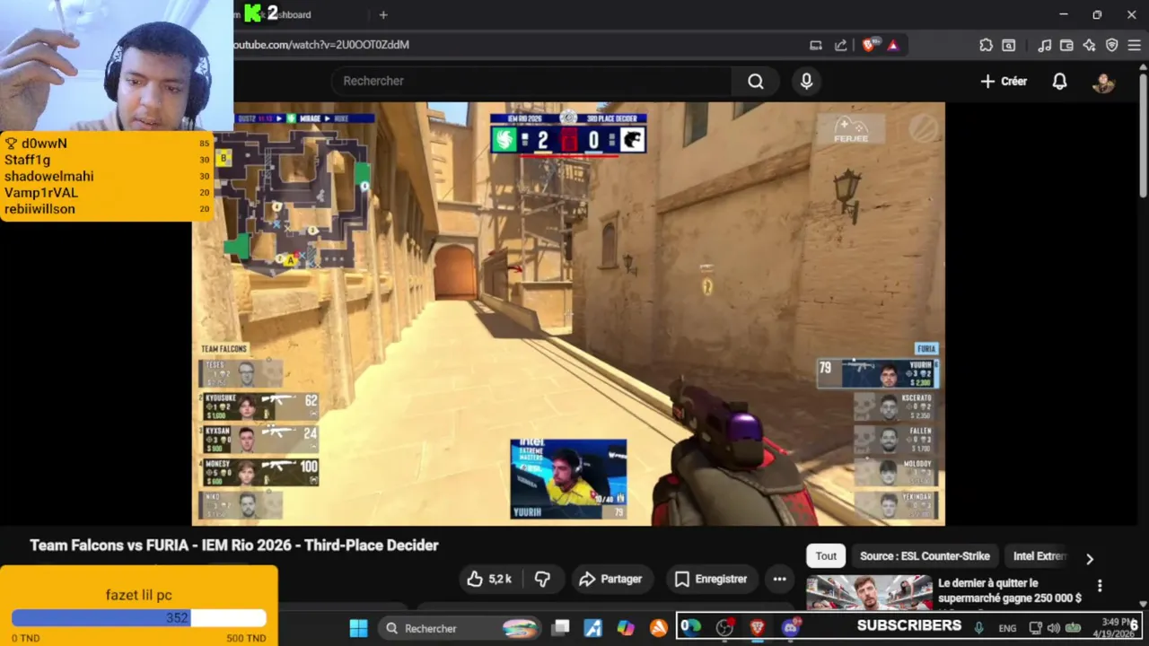Open options menu for recommended video
This screenshot has height=646, width=1149.
(1100, 586)
